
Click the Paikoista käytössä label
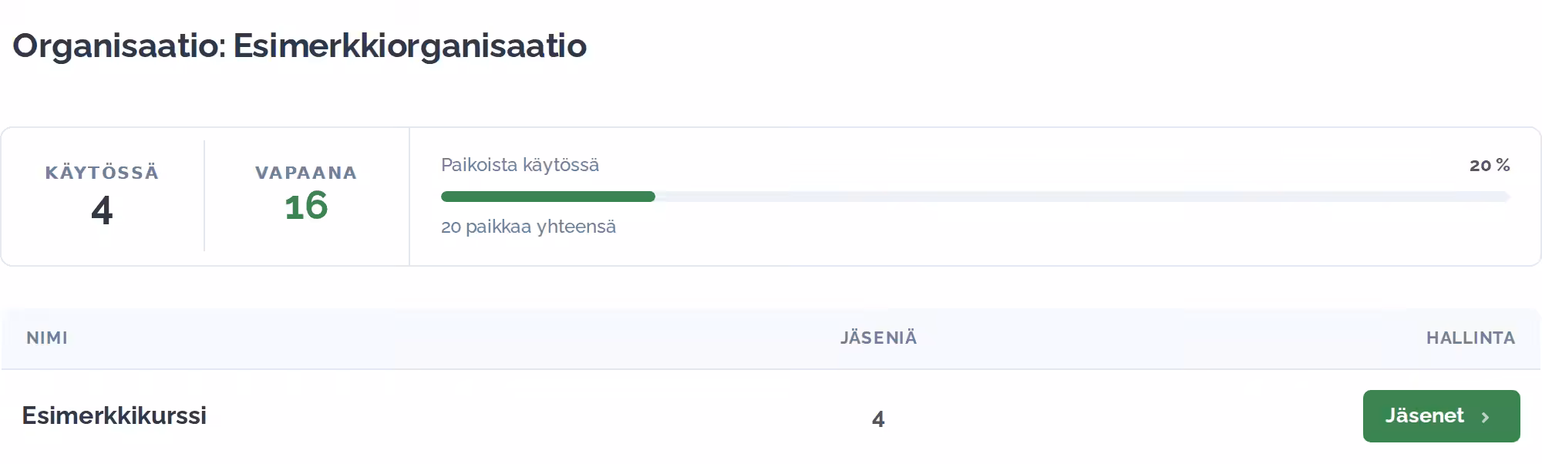tap(520, 165)
